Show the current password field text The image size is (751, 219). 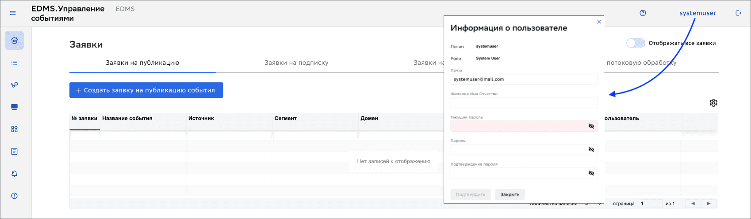click(x=591, y=126)
